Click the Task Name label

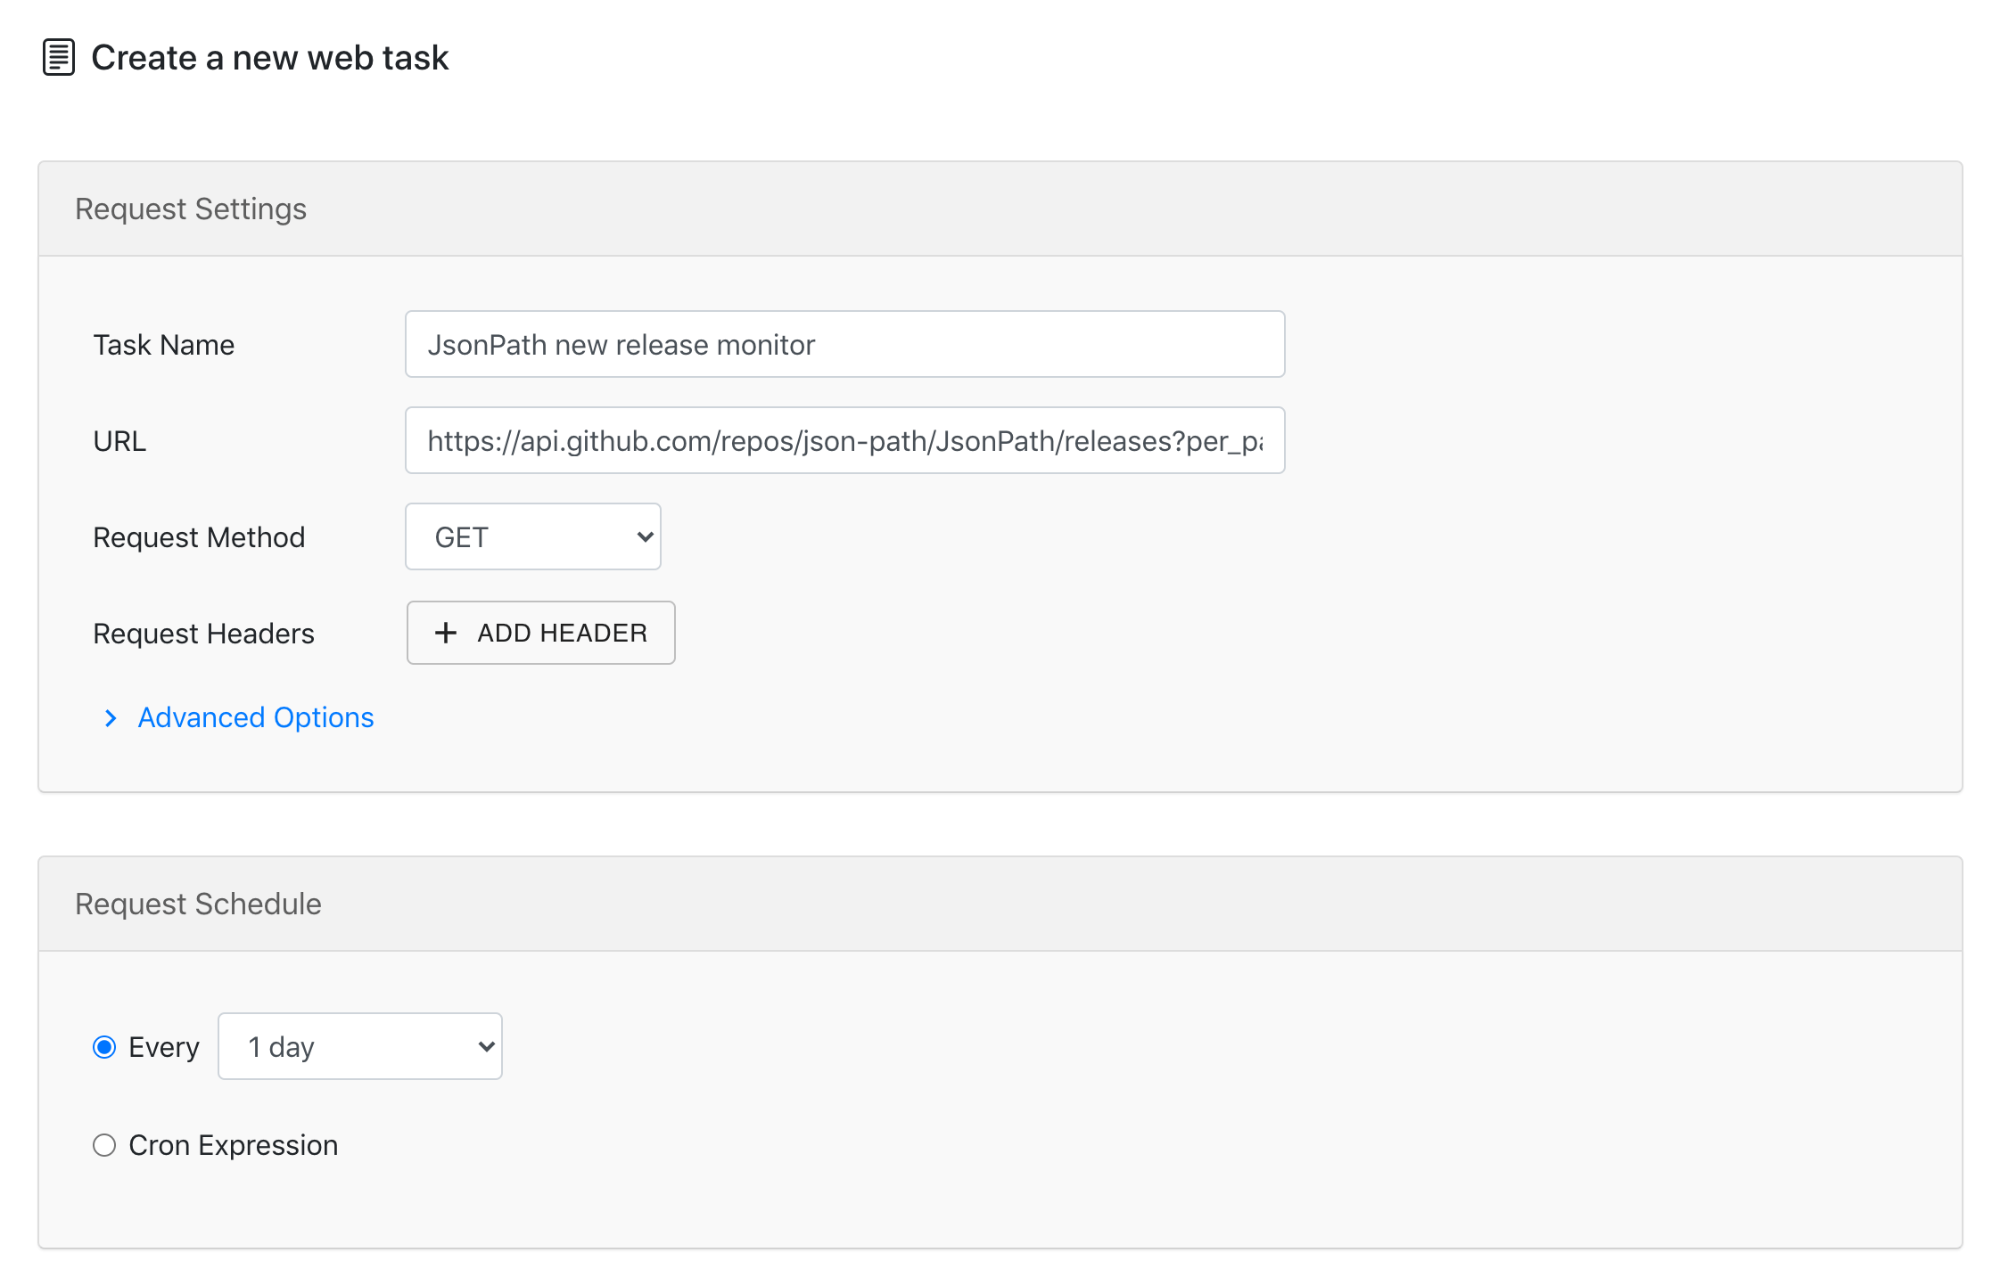click(164, 344)
